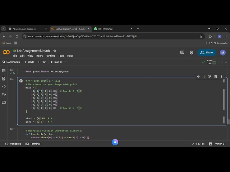Viewport: 230px width, 172px height.
Task: Open View menu
Action: [30, 56]
